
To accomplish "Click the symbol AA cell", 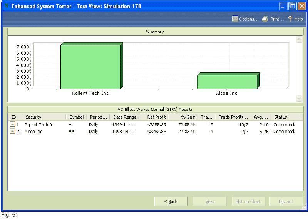I will tap(71, 131).
